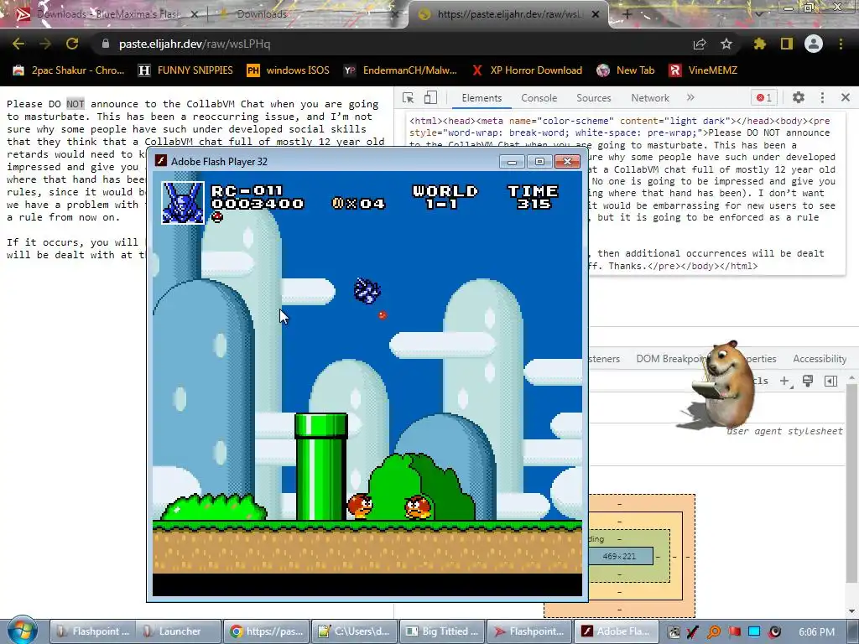Switch to the Notepad++ C:\Users taskbar item
Screen dimensions: 859x644
tap(355, 631)
